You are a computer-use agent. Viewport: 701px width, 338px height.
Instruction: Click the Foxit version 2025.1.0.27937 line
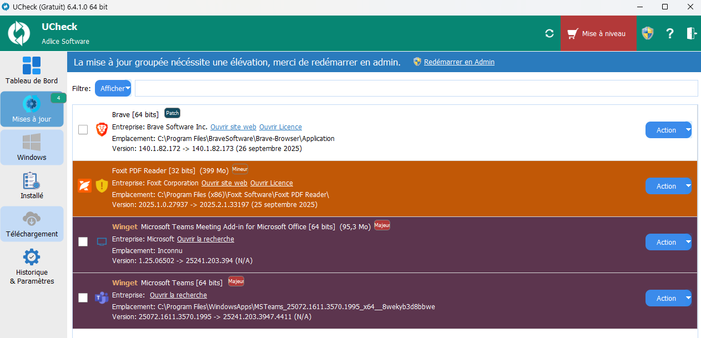[215, 205]
